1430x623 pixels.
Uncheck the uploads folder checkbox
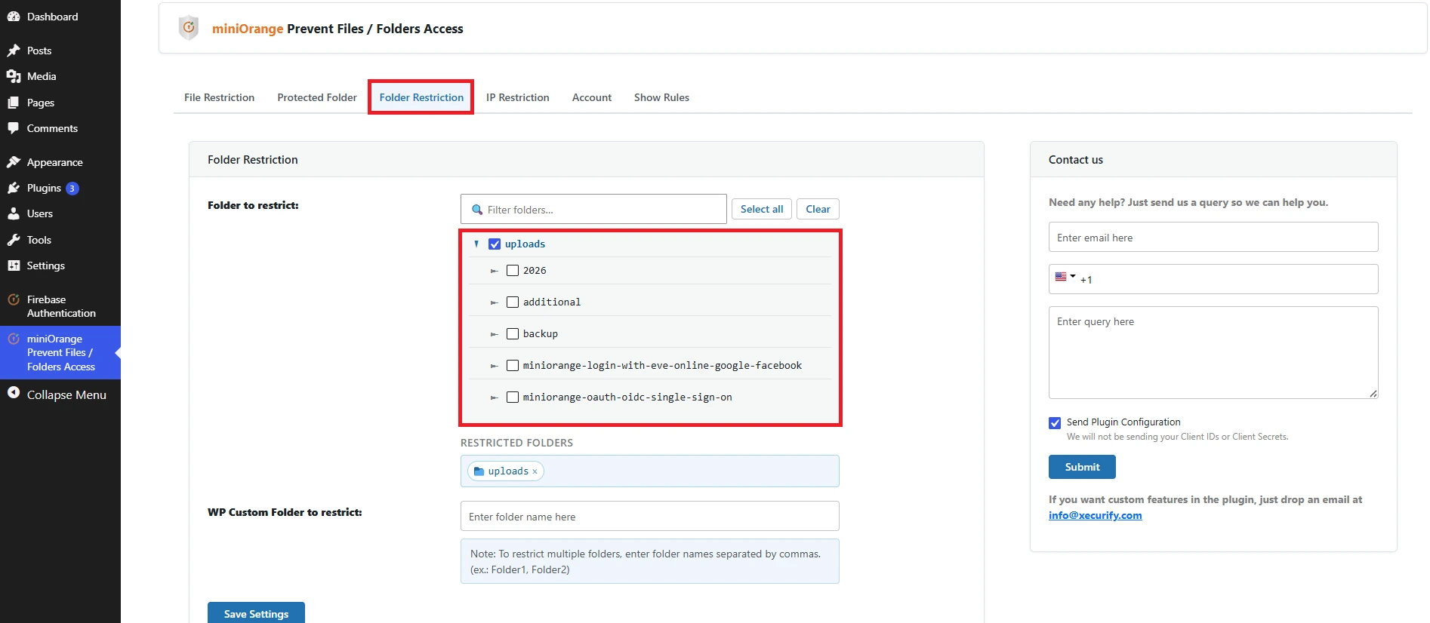tap(495, 244)
